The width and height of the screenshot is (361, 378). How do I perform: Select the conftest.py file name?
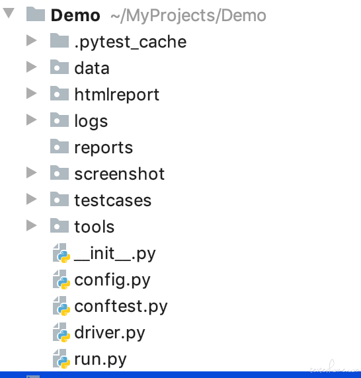(121, 307)
